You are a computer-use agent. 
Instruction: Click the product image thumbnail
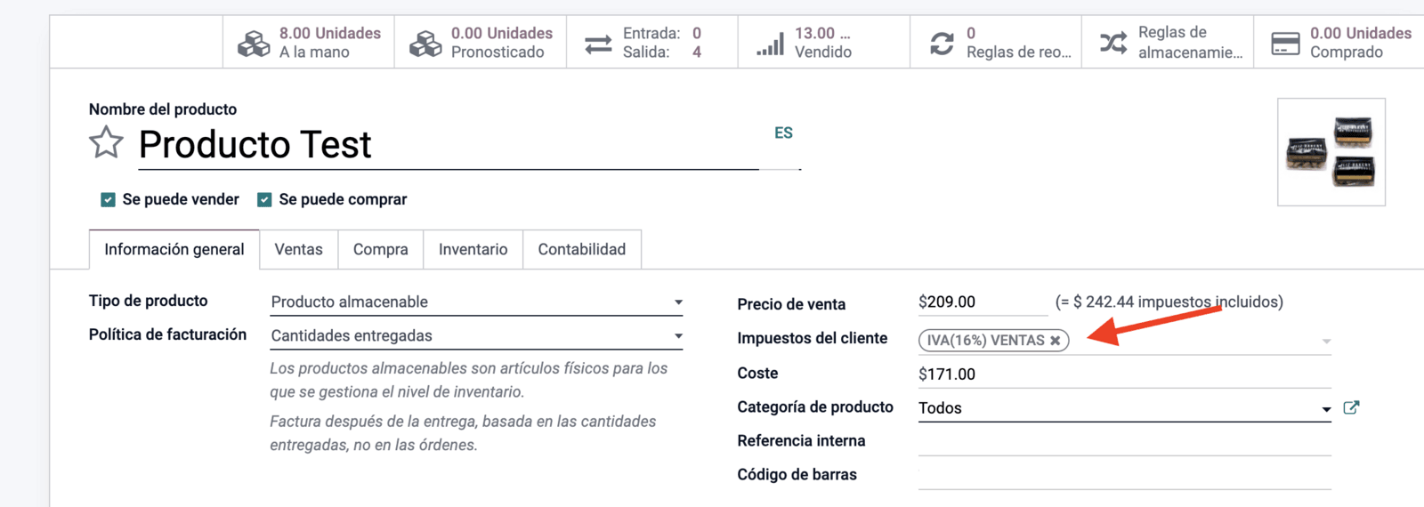click(1331, 152)
